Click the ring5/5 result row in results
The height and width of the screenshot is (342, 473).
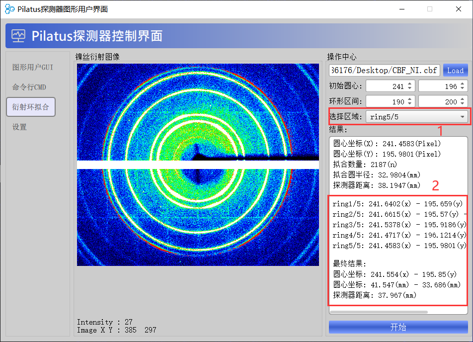tap(399, 246)
